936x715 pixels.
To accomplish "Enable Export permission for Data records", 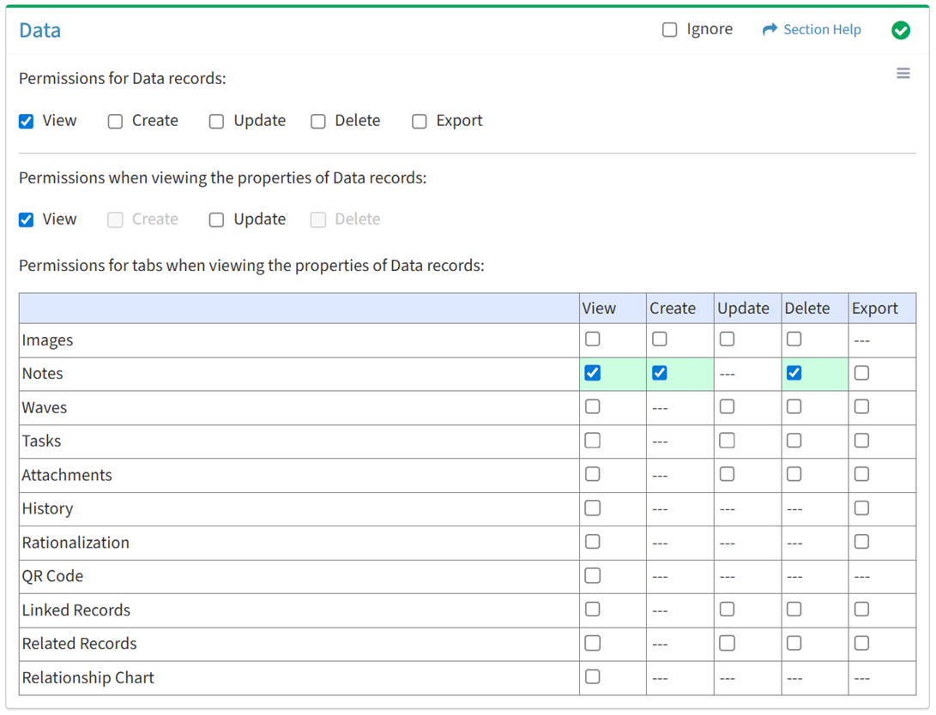I will click(420, 122).
